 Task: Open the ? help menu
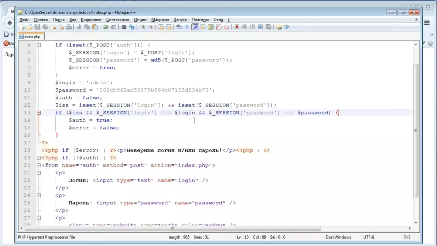point(229,19)
